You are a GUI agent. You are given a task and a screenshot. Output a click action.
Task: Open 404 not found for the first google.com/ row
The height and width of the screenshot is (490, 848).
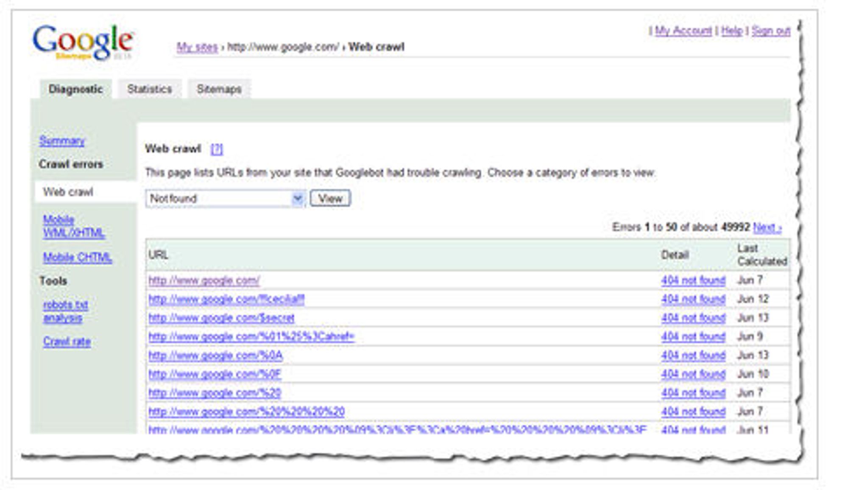tap(693, 280)
